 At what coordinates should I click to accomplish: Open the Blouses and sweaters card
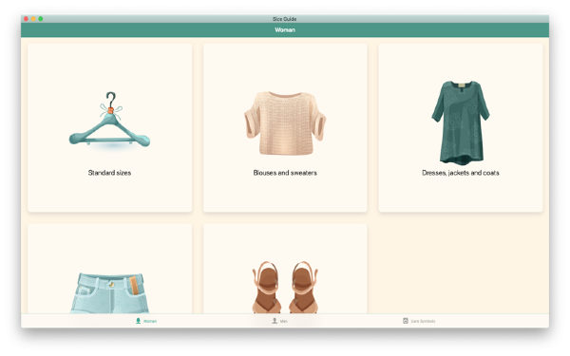[x=285, y=127]
